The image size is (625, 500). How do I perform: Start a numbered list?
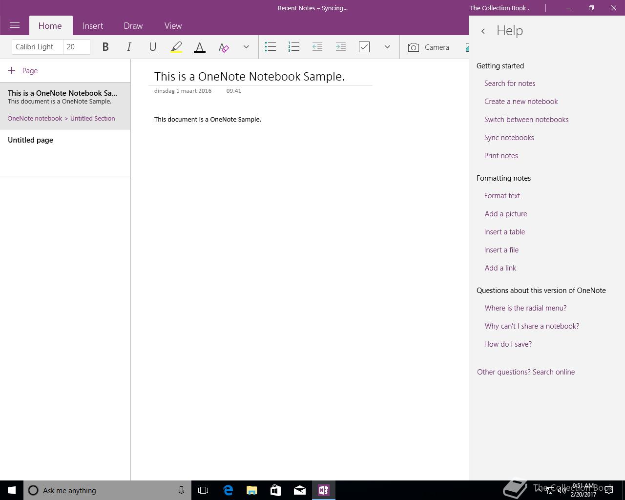click(293, 47)
